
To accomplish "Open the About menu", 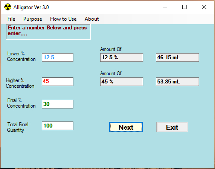I will tap(92, 19).
